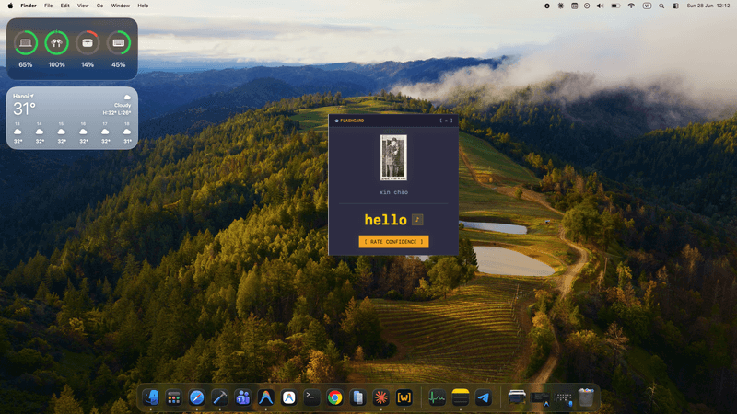Open Activity Monitor graph icon in Dock
Screen dimensions: 737x414
[x=437, y=397]
